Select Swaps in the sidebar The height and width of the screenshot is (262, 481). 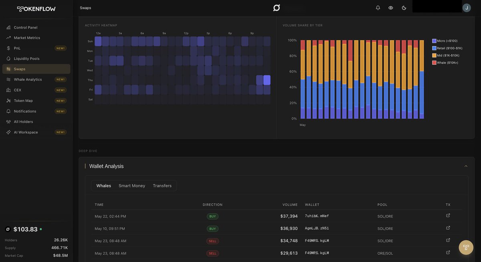click(36, 69)
